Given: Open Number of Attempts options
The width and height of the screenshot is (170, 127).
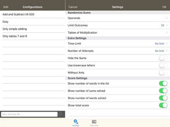Looking at the screenshot, I should [x=118, y=51].
